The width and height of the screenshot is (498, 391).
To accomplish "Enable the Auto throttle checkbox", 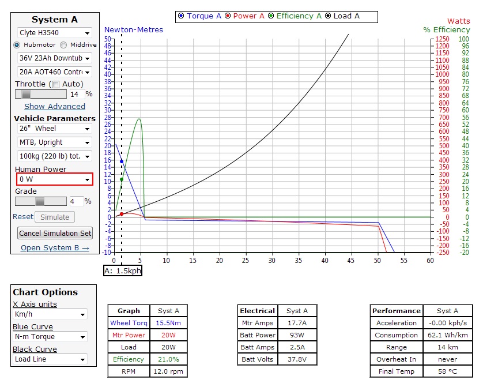I will tap(55, 84).
